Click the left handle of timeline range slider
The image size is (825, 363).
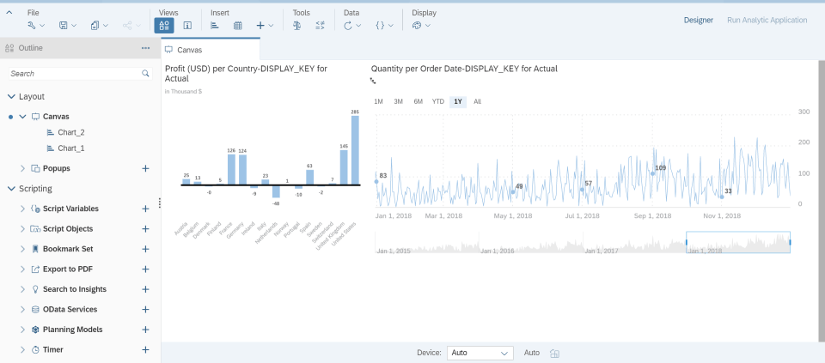point(687,242)
